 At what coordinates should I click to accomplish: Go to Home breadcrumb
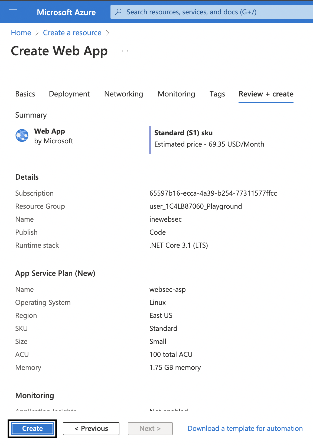coord(21,33)
